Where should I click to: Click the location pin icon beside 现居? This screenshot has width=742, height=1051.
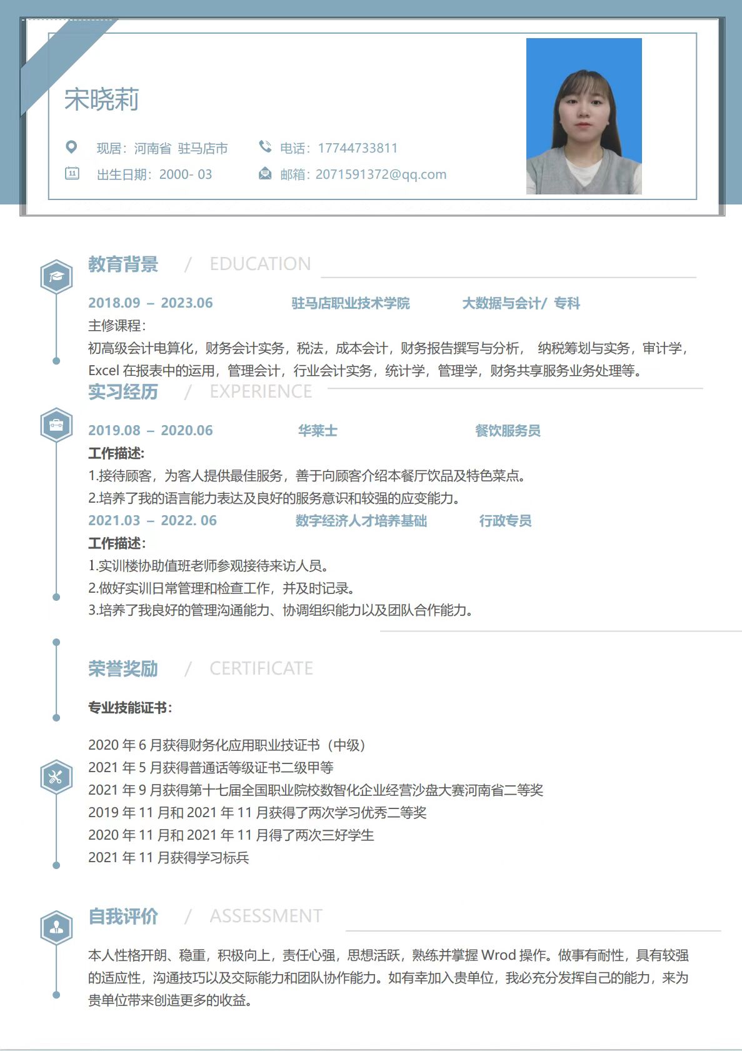coord(71,147)
